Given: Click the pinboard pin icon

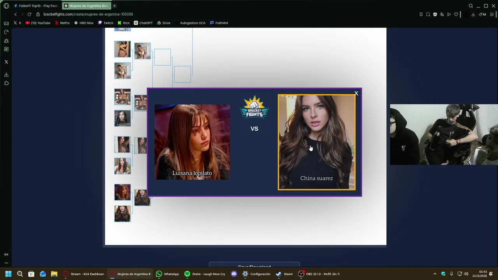Looking at the screenshot, I should pyautogui.click(x=421, y=14).
